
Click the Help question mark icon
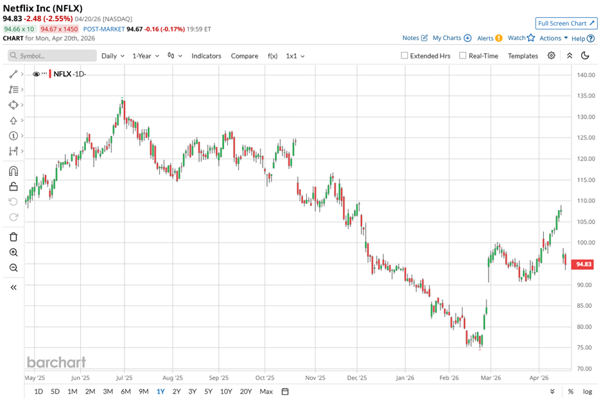point(591,39)
